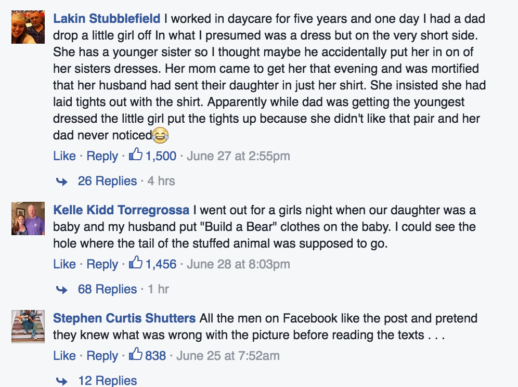Screen dimensions: 518x387
Task: Click reply arrow icon beside 26 Replies
Action: click(x=62, y=182)
